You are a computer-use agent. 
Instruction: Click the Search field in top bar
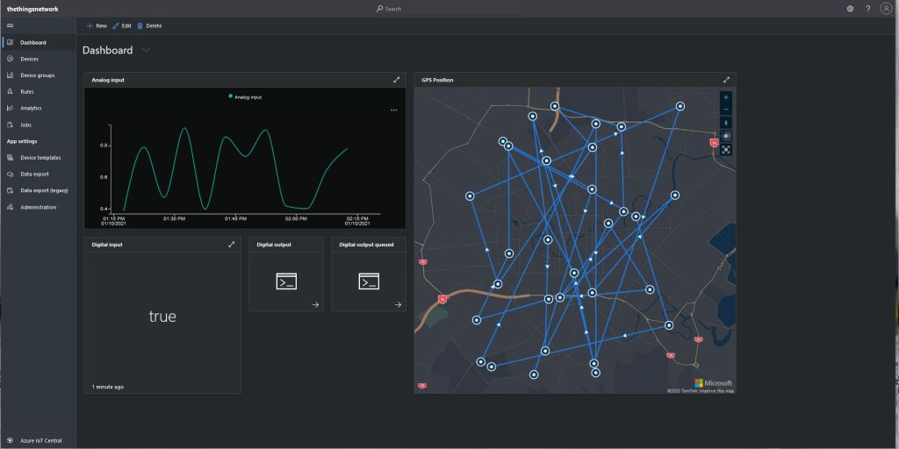point(392,9)
